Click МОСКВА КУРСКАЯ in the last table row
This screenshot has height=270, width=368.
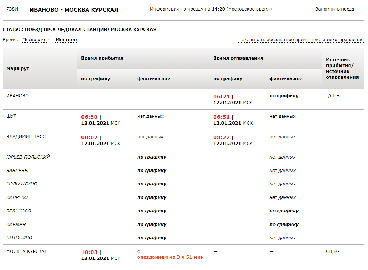pyautogui.click(x=27, y=251)
